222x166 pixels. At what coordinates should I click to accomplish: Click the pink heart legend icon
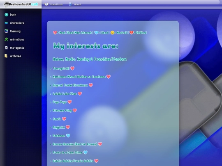(x=55, y=33)
